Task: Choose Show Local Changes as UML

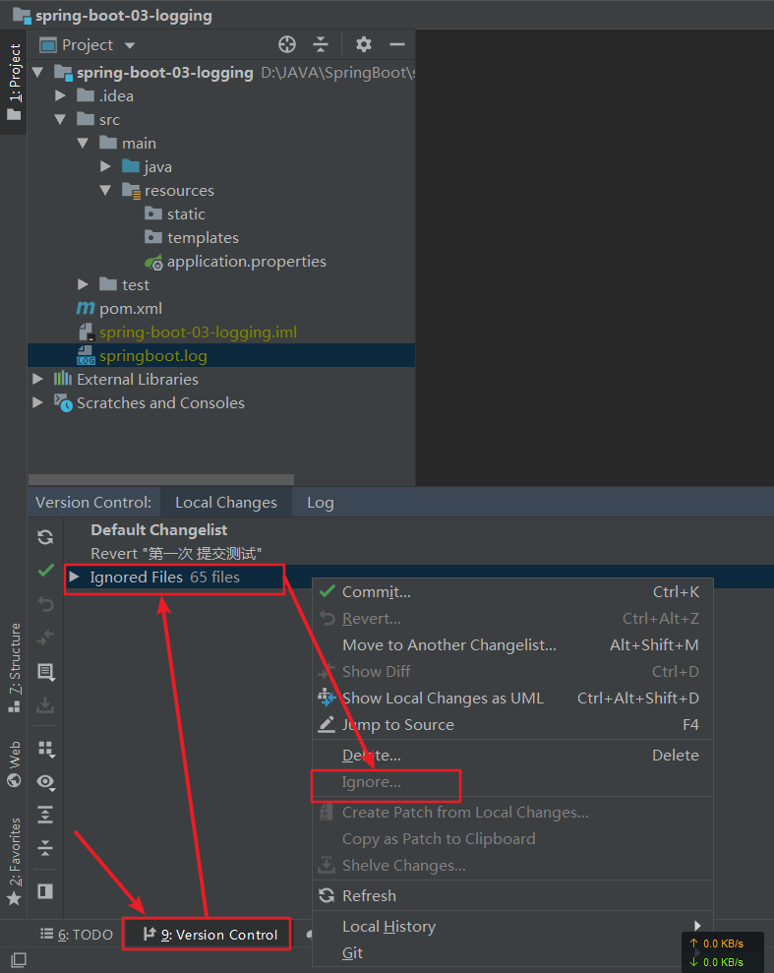Action: pos(512,699)
